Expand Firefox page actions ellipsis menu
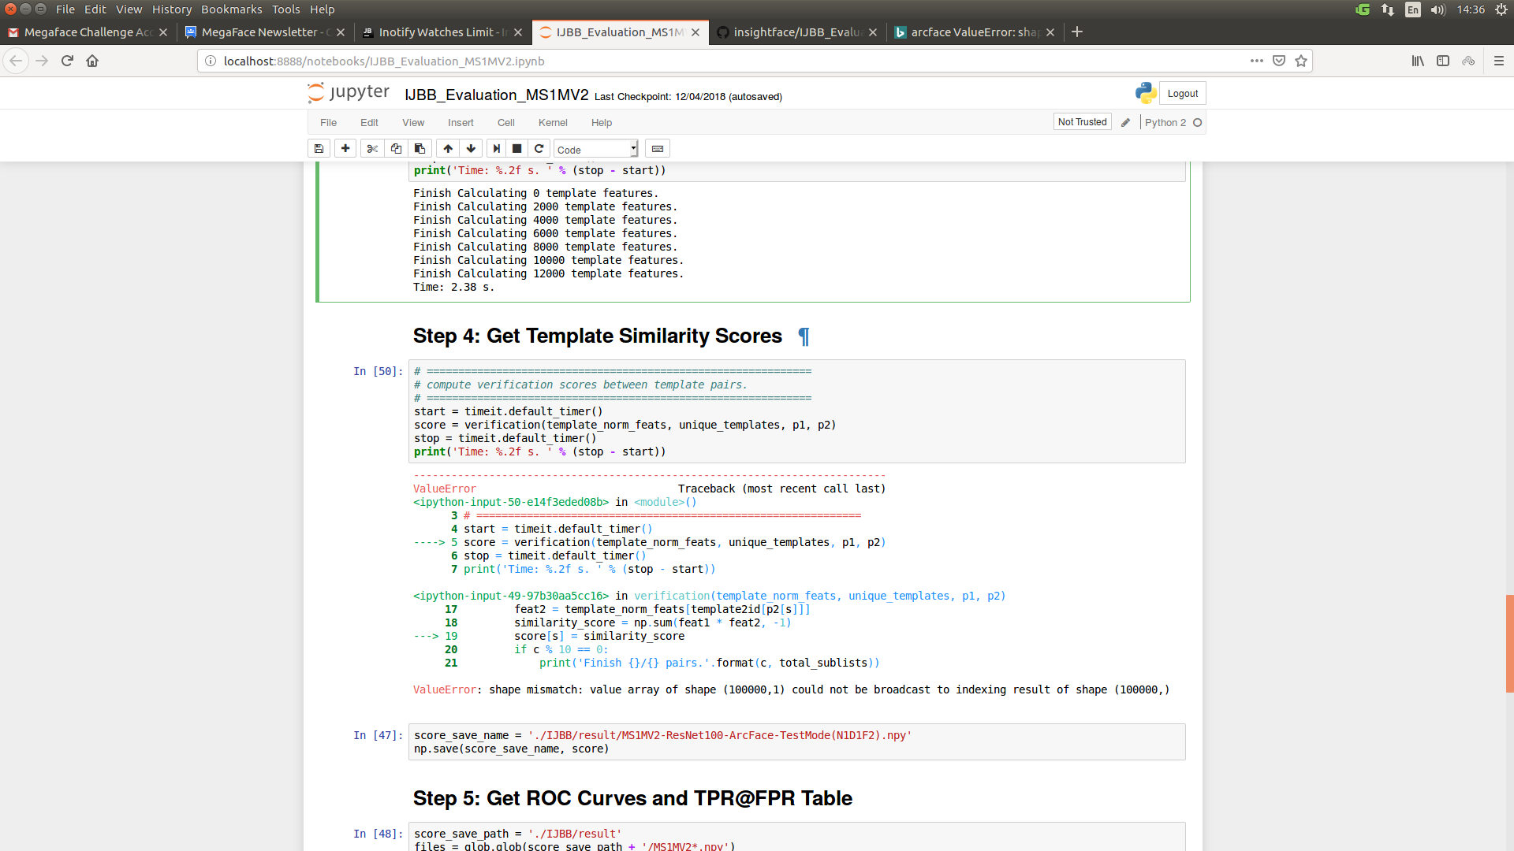Screen dimensions: 1514x851 pyautogui.click(x=1257, y=61)
